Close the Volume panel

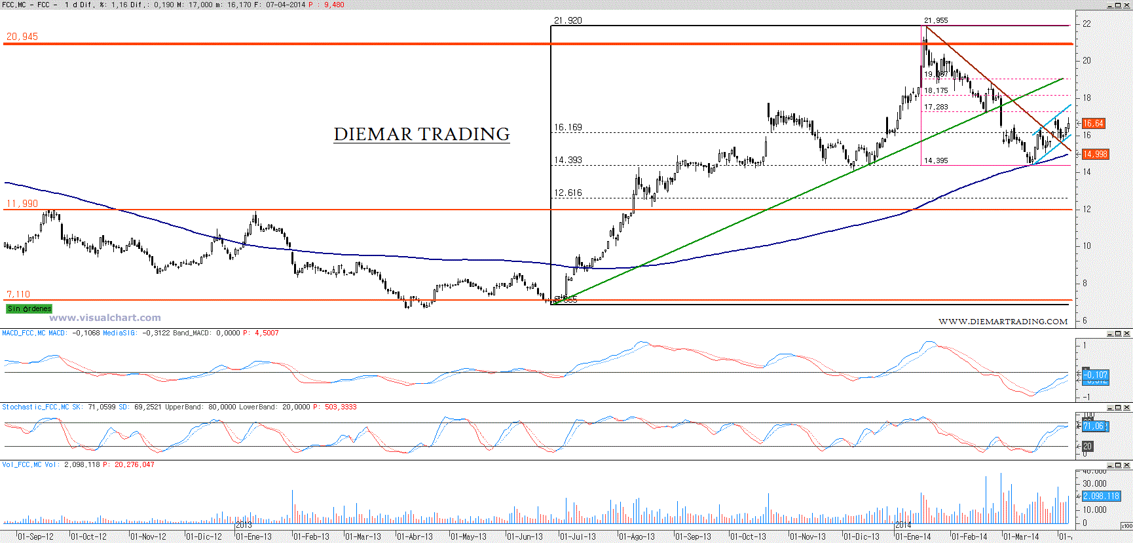click(1127, 465)
